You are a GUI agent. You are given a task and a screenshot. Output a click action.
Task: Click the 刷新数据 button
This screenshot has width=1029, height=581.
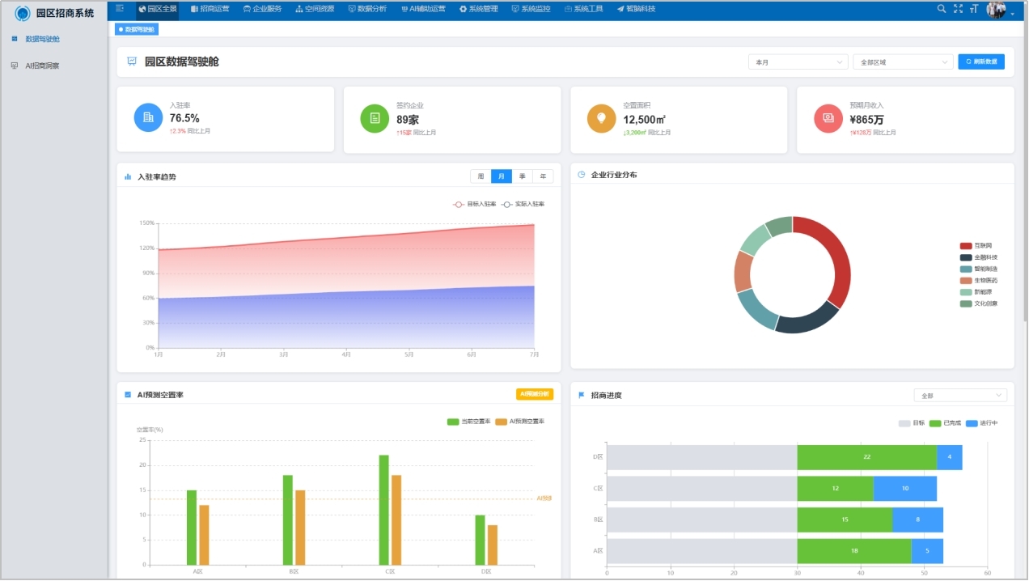tap(981, 62)
